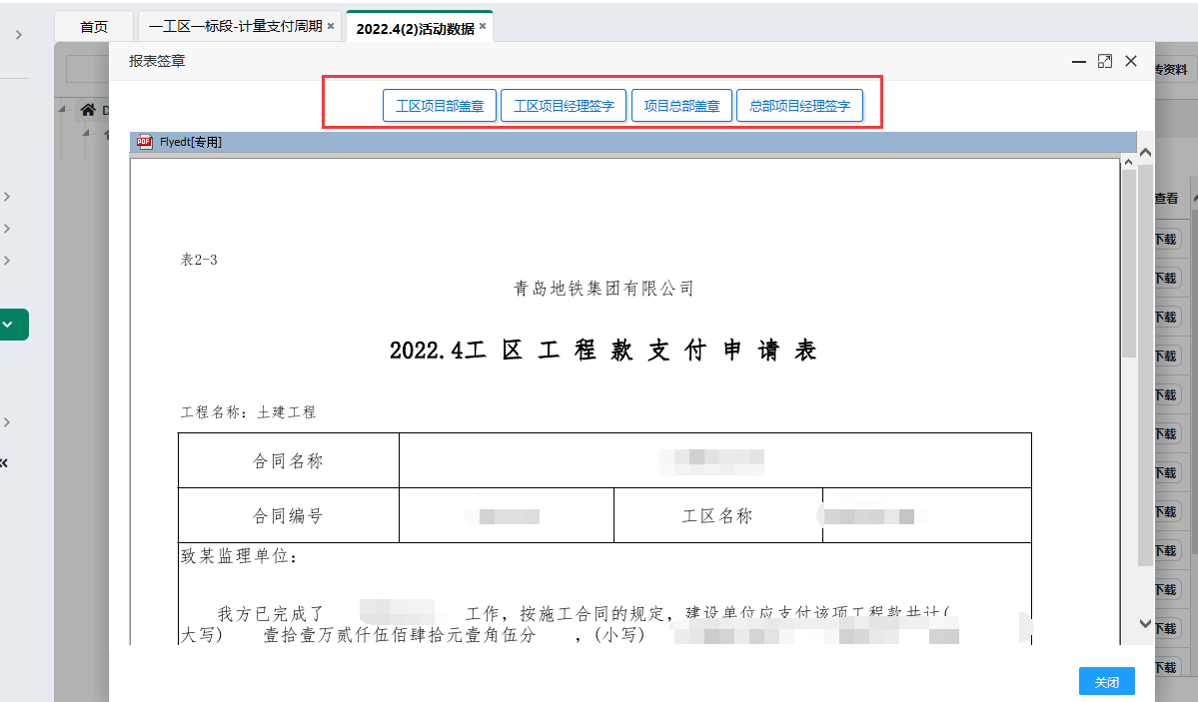Click the blue 关闭 button
The image size is (1198, 702).
click(x=1106, y=682)
